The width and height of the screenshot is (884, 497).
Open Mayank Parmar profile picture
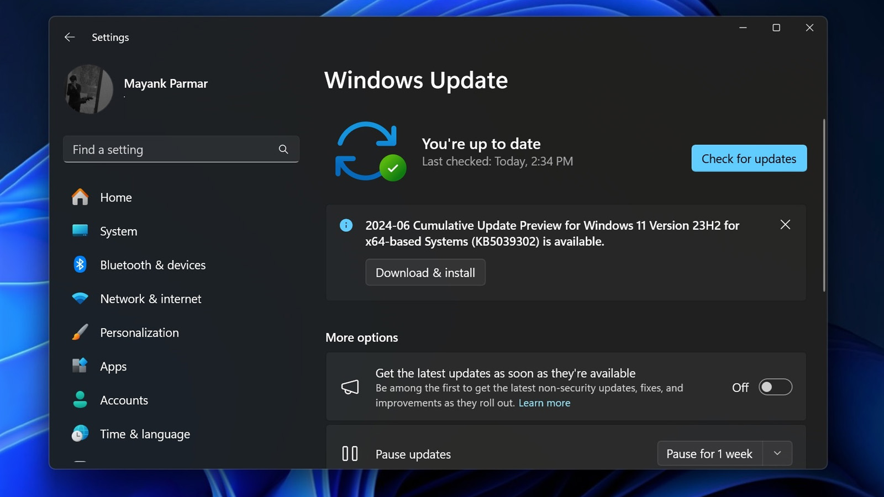tap(89, 89)
